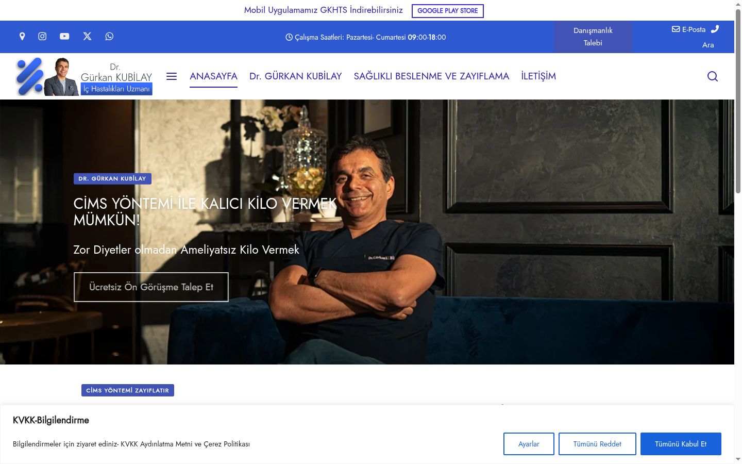Open SAĞLIKLI BESLENME VE ZAYIFLAMA menu
Screen dimensions: 742x464
point(431,76)
